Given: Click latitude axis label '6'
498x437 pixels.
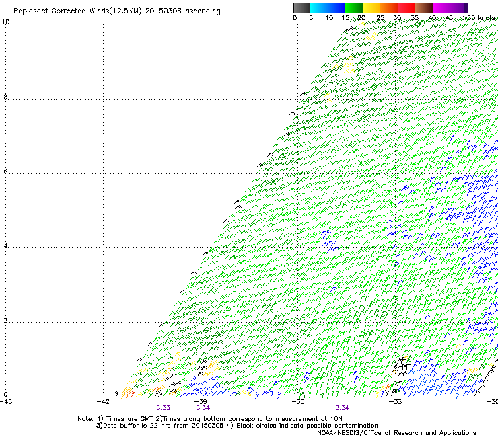Looking at the screenshot, I should (x=5, y=171).
